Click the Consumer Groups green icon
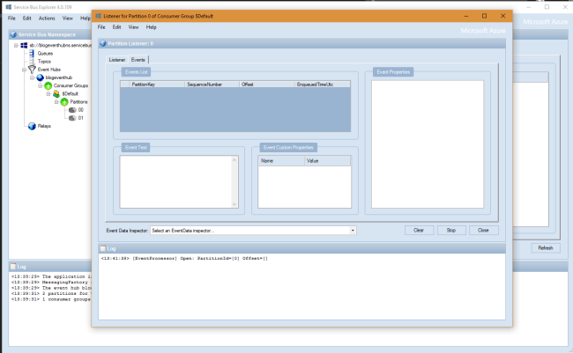573x353 pixels. (48, 85)
